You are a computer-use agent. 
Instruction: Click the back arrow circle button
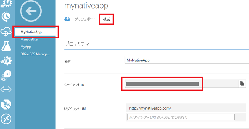click(x=31, y=11)
